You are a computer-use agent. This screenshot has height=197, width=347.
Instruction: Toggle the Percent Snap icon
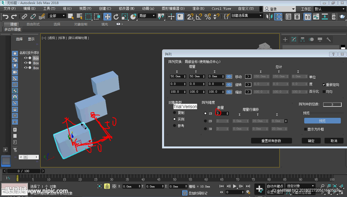(x=208, y=17)
